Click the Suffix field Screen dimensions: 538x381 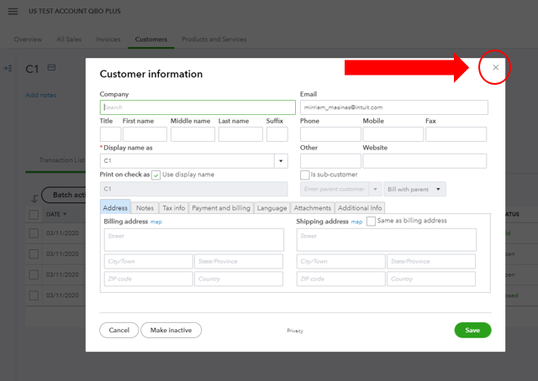(x=277, y=134)
